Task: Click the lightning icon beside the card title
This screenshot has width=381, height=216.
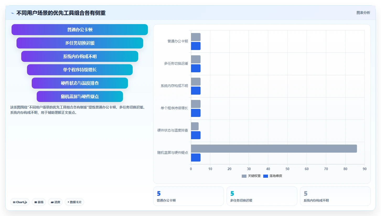Action: (13, 13)
